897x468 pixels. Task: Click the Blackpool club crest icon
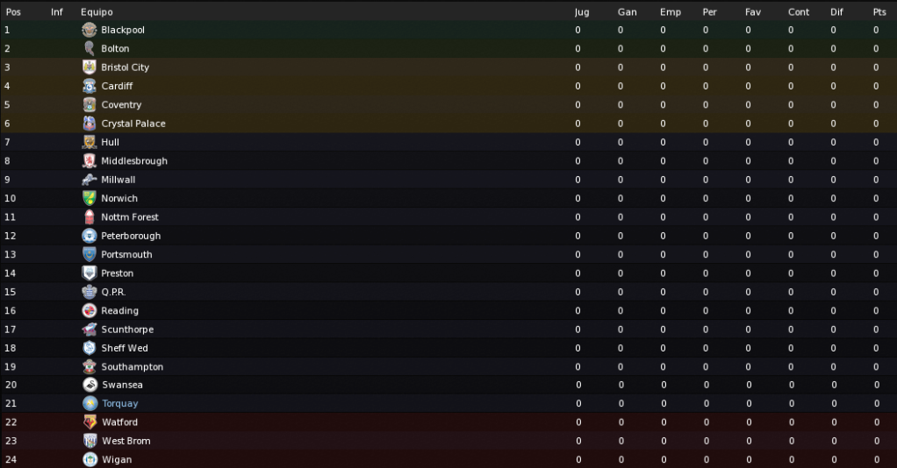pyautogui.click(x=90, y=30)
